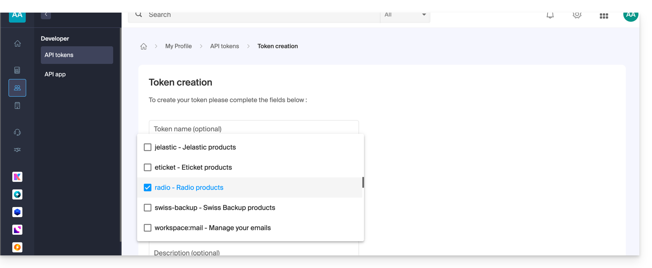The width and height of the screenshot is (652, 268).
Task: Click the breadcrumb home icon
Action: point(144,47)
